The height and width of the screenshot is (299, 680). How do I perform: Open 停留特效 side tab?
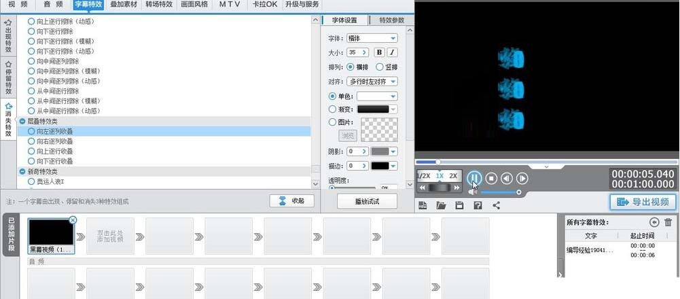(8, 78)
